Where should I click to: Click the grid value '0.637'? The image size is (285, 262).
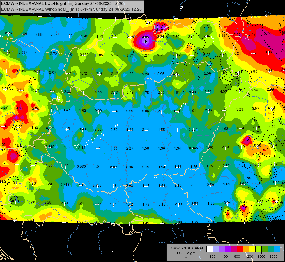(x=23, y=52)
